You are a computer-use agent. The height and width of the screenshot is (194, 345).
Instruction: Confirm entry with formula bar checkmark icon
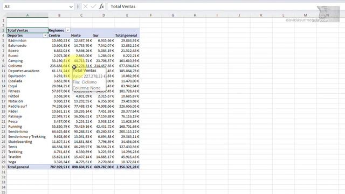coord(93,6)
